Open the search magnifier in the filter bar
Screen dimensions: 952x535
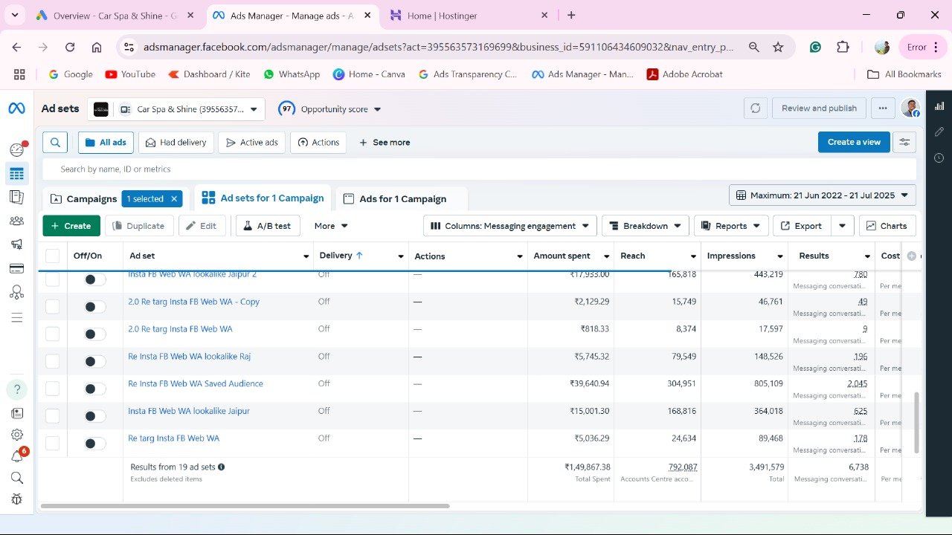(56, 142)
